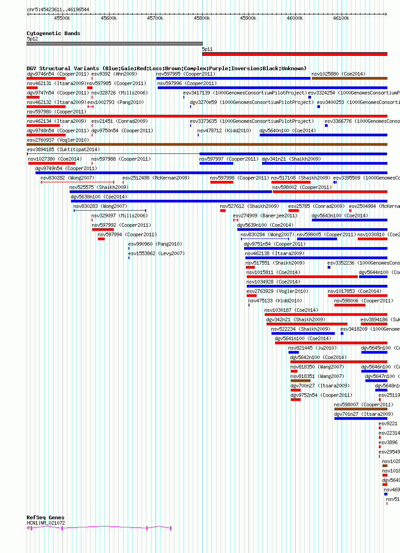The height and width of the screenshot is (553, 400).
Task: Open variant label nsv478712 (Kidd2010)
Action: click(225, 130)
